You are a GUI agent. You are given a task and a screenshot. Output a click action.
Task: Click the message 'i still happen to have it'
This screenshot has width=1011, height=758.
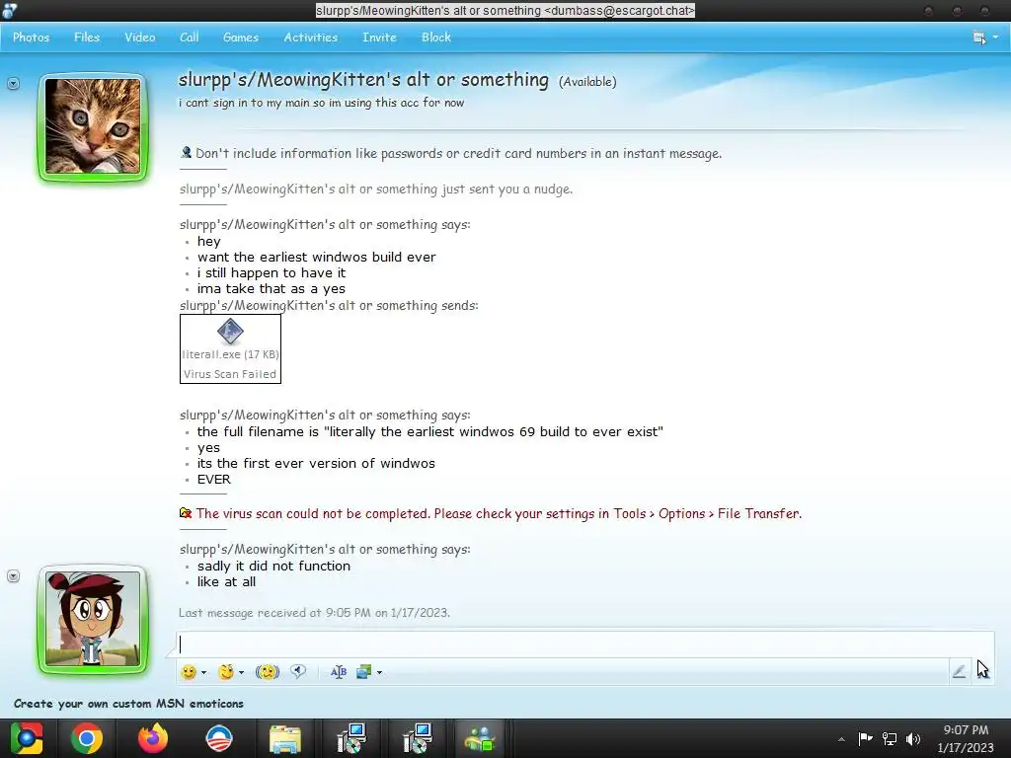[x=272, y=272]
